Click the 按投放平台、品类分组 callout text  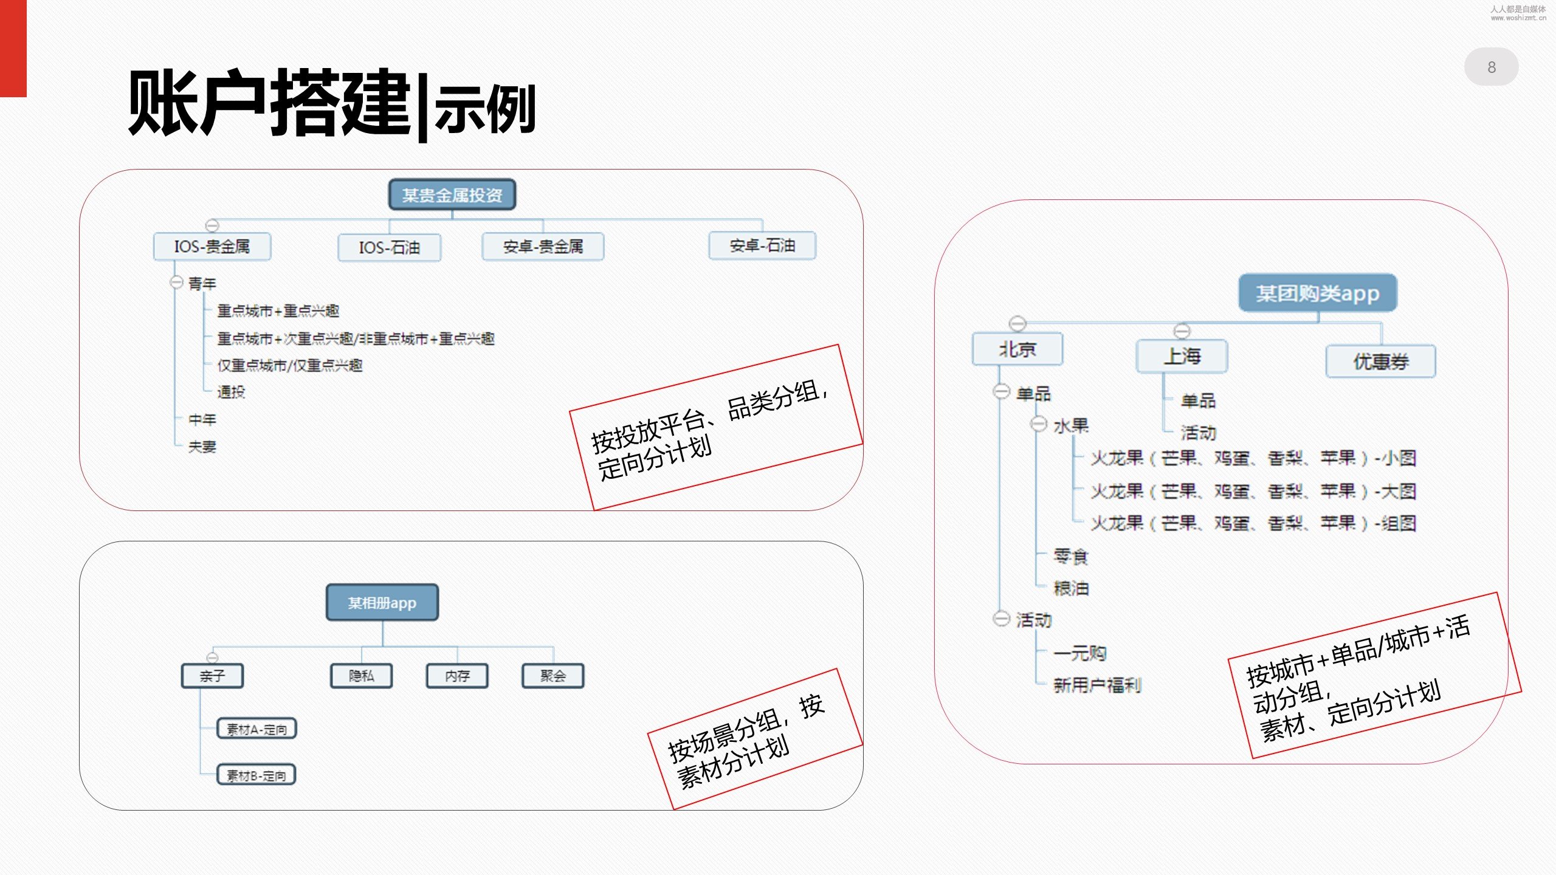point(711,430)
